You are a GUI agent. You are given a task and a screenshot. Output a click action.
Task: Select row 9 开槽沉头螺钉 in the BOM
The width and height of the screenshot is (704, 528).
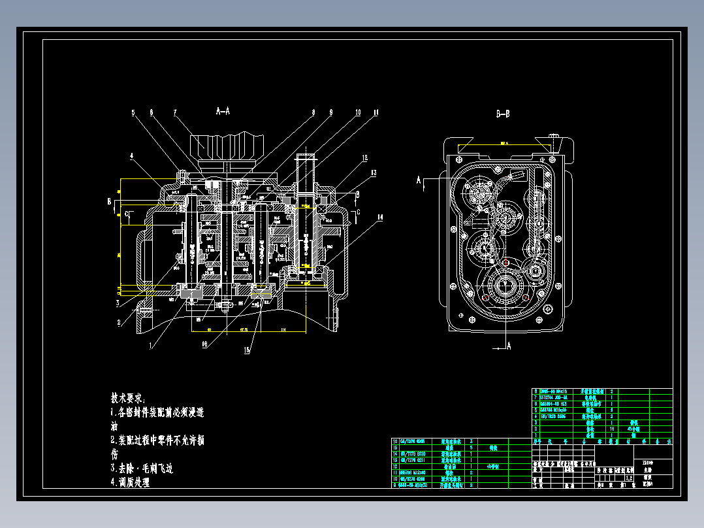point(450,485)
